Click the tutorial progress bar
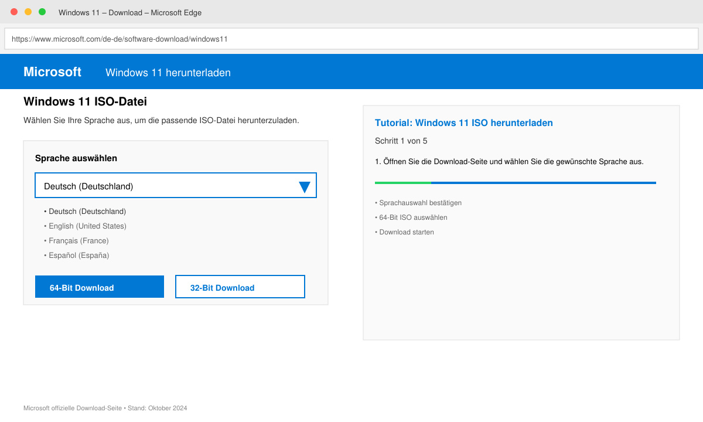 516,183
